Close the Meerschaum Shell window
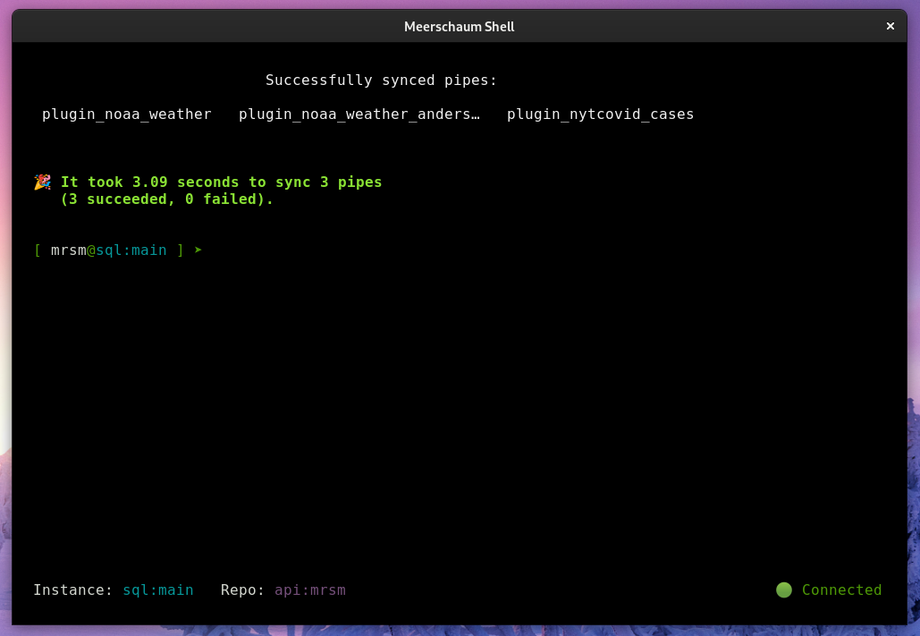The height and width of the screenshot is (636, 920). pos(890,26)
